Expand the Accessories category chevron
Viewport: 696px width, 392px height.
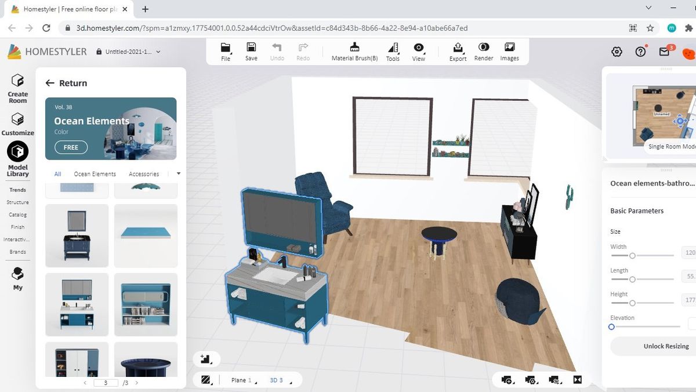coord(178,173)
